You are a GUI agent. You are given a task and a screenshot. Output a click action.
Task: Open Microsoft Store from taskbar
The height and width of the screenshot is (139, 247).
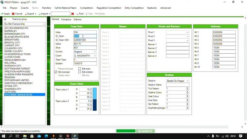32,136
